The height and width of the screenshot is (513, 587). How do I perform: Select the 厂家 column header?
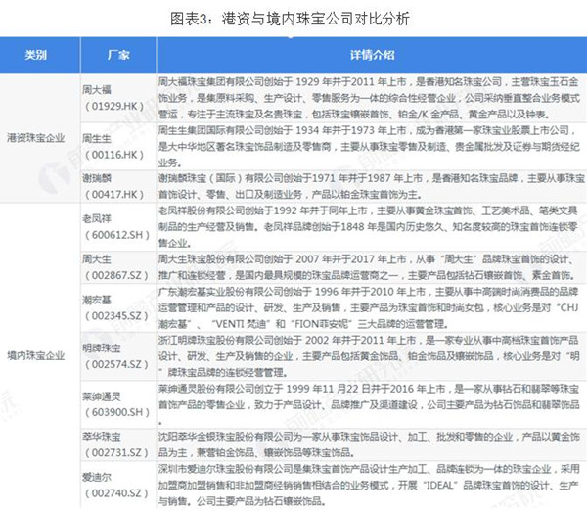116,52
